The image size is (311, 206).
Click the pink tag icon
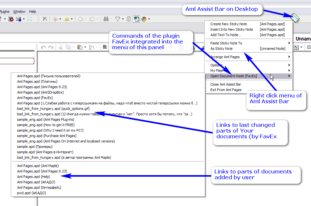(55, 19)
